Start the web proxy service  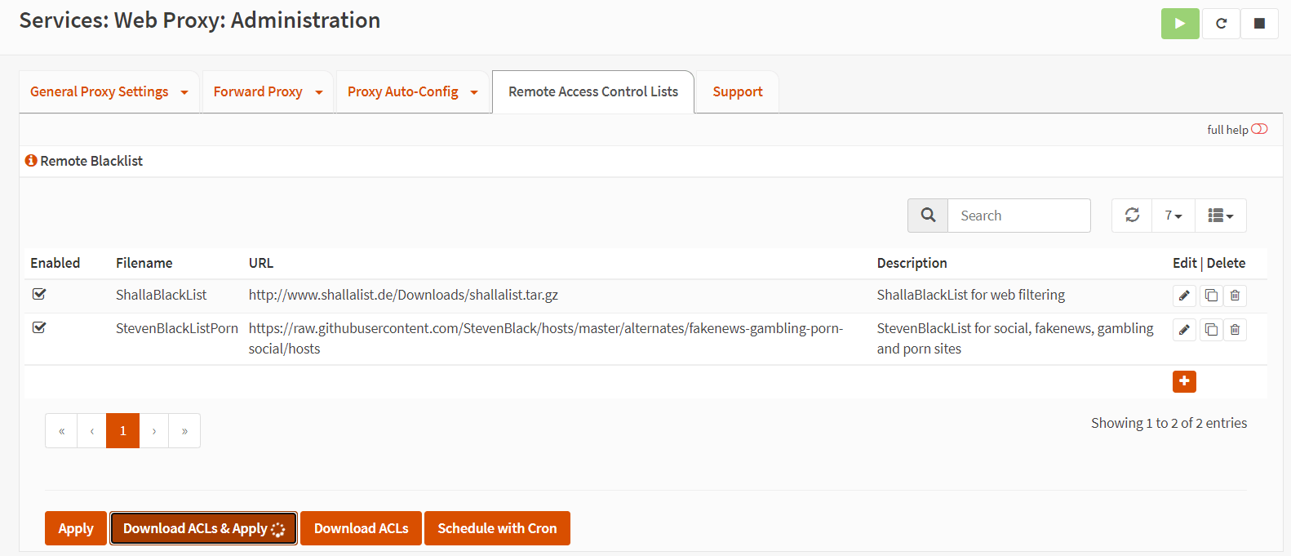1179,24
